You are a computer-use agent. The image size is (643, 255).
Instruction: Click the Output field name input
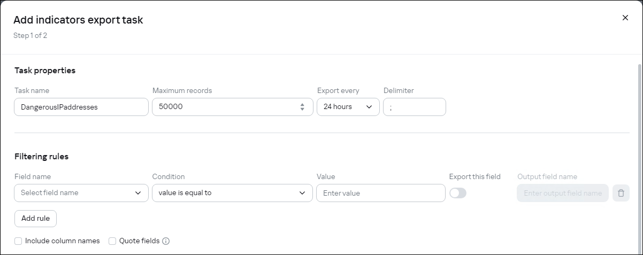coord(562,193)
